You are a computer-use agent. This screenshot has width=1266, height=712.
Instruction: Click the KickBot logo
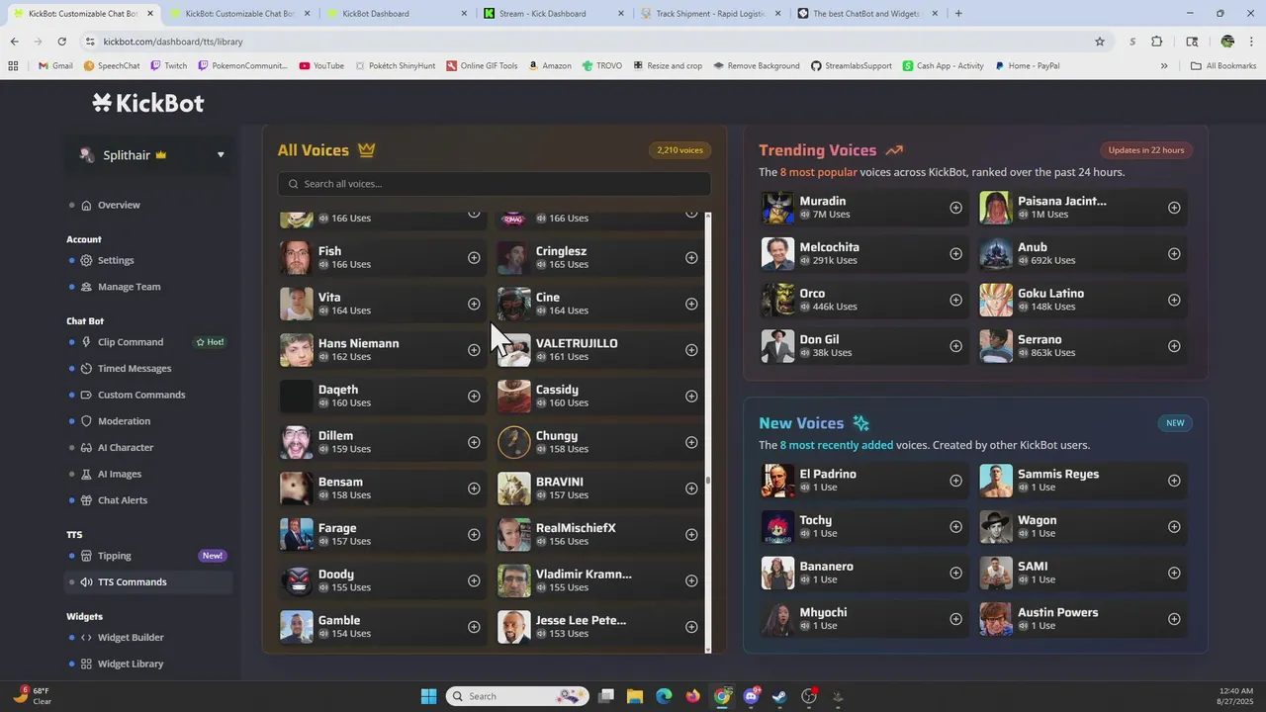148,103
